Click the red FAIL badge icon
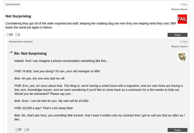The height and width of the screenshot is (133, 194). 182,19
